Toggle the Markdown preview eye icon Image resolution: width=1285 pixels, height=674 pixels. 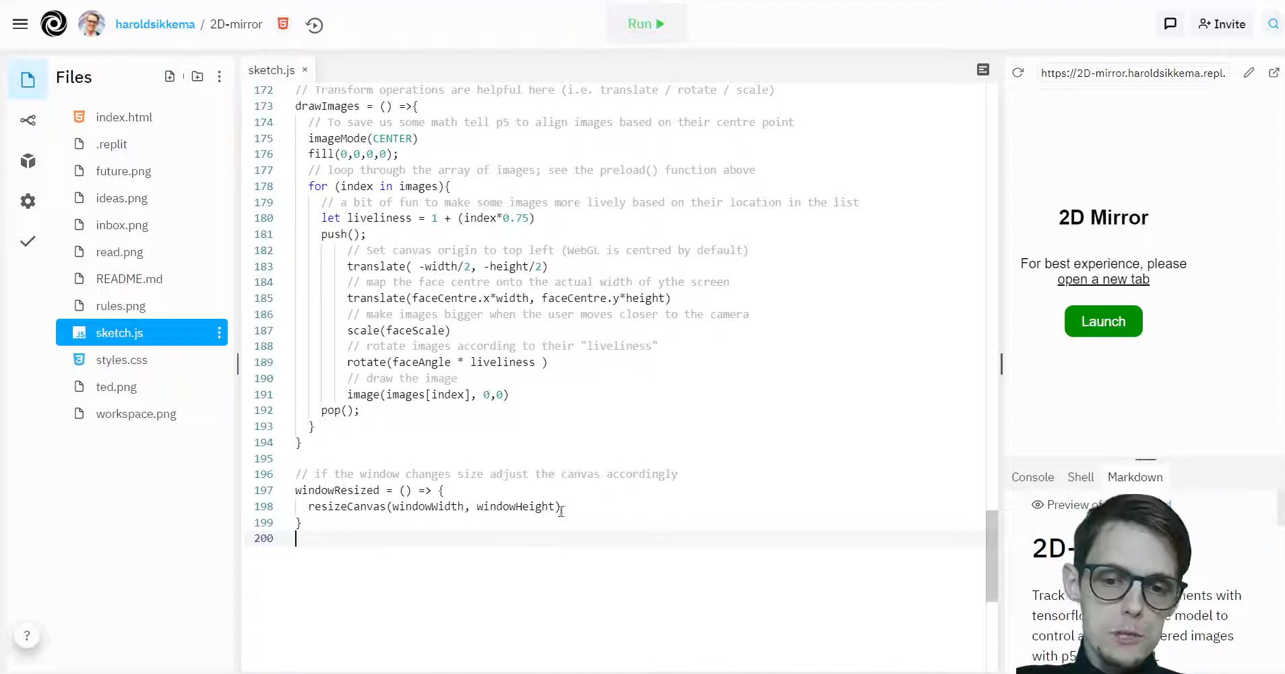(x=1038, y=505)
